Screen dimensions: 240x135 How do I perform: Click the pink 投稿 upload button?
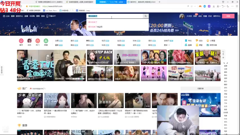(228, 16)
